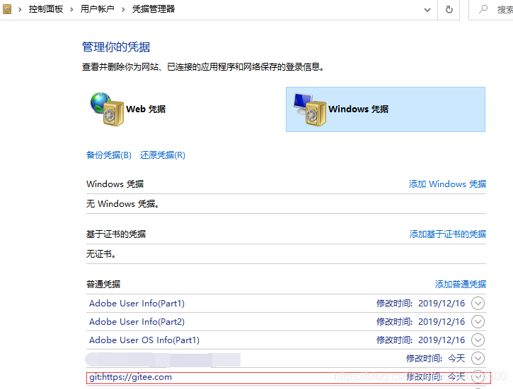Click the Control Panel icon in address bar
513x389 pixels.
[7, 9]
